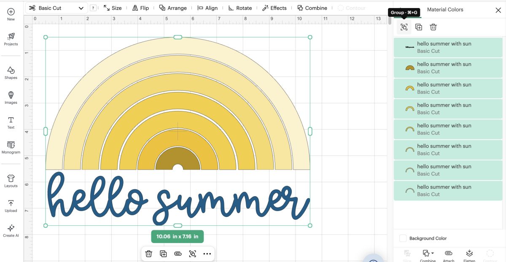The width and height of the screenshot is (506, 262).
Task: Open the Create AI tool
Action: [x=11, y=231]
